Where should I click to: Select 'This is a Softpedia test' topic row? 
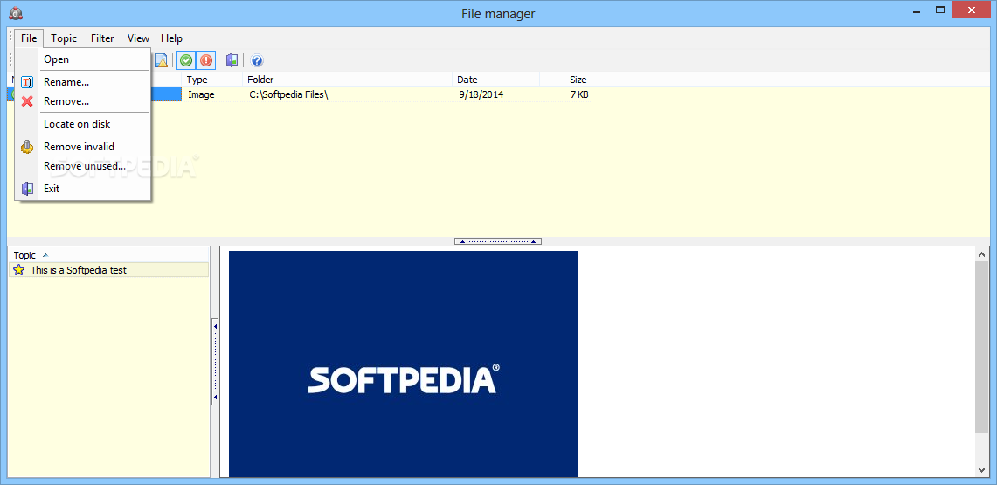coord(108,270)
